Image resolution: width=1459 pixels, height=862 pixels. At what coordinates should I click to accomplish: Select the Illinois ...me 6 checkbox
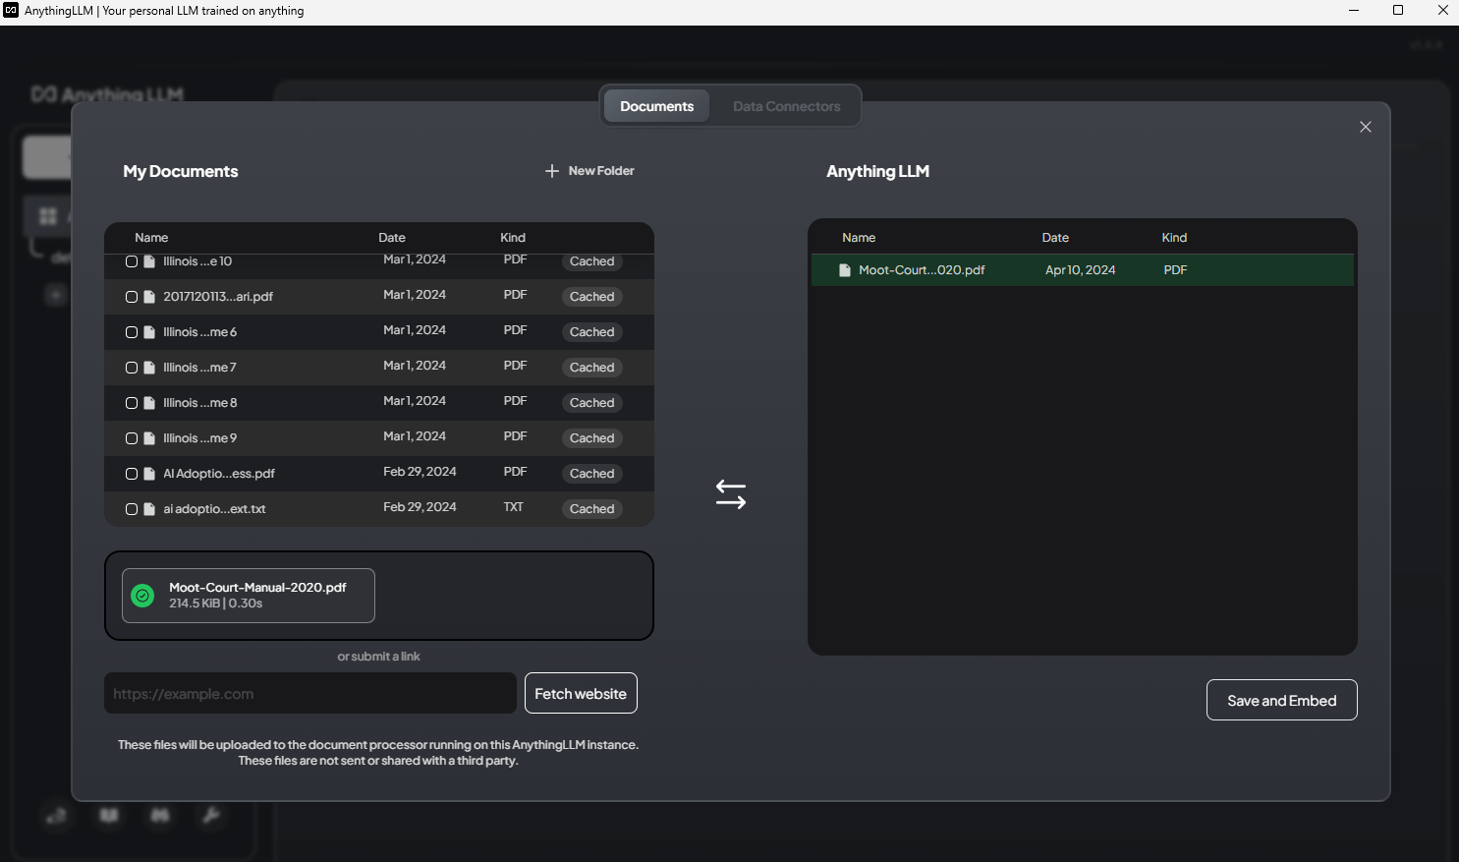coord(132,332)
